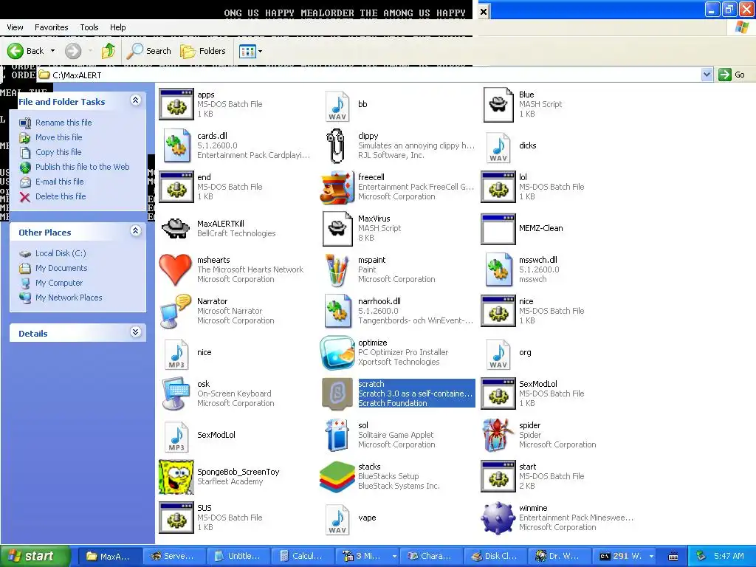756x567 pixels.
Task: Open the address bar dropdown arrow
Action: click(x=707, y=75)
